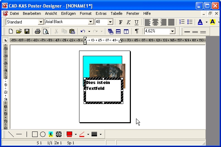Click the center text alignment button
This screenshot has height=147, width=221.
click(x=155, y=22)
